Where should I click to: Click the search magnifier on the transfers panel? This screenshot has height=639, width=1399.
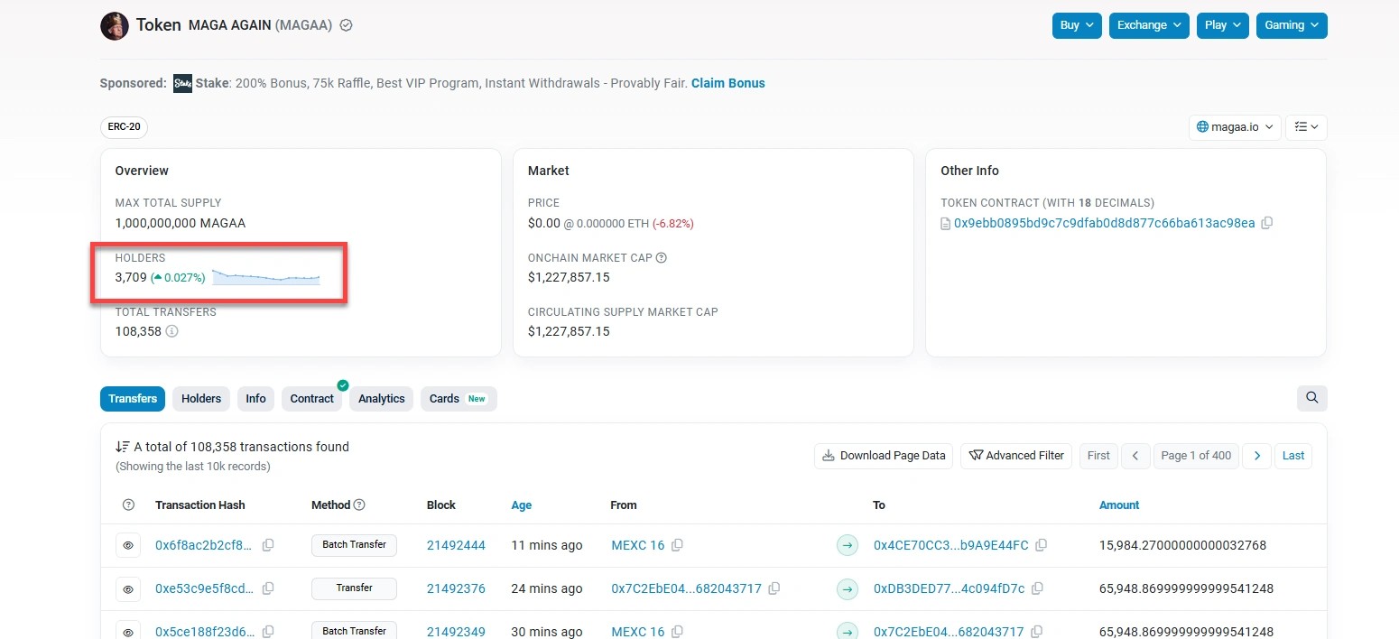(x=1311, y=397)
